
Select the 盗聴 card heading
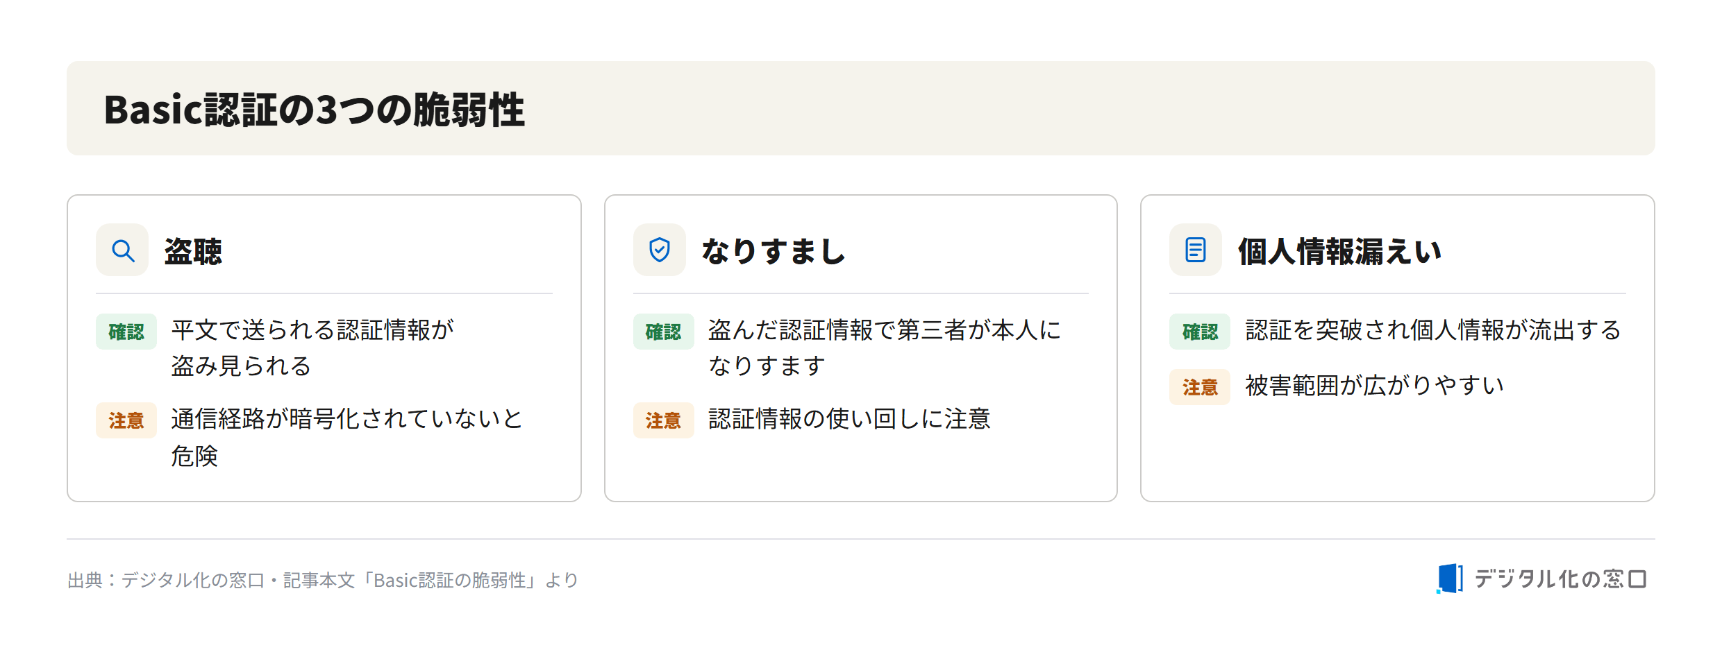(x=193, y=251)
